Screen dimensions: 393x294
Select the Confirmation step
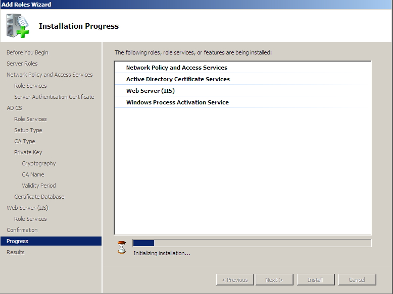click(22, 230)
